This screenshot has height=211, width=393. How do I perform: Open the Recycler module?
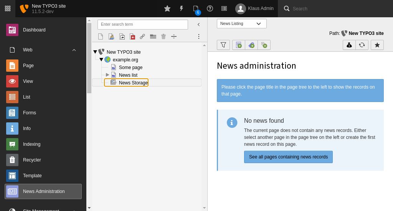tap(32, 160)
